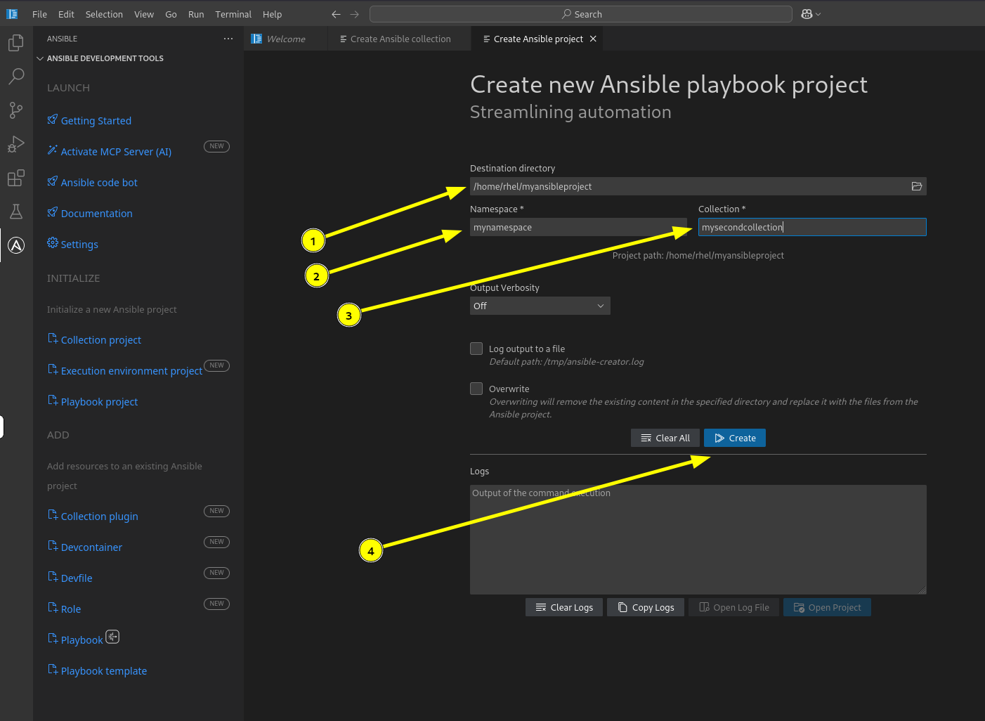
Task: Click the wand icon beside Activate MCP Server
Action: click(53, 150)
